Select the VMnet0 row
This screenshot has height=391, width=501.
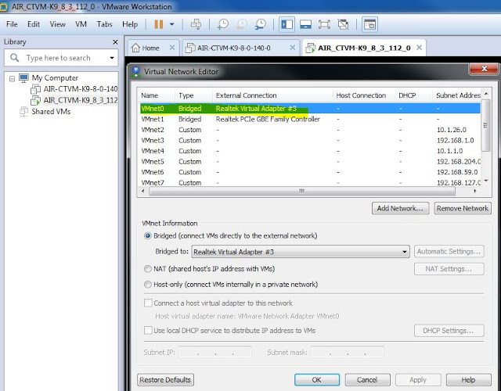tap(310, 109)
